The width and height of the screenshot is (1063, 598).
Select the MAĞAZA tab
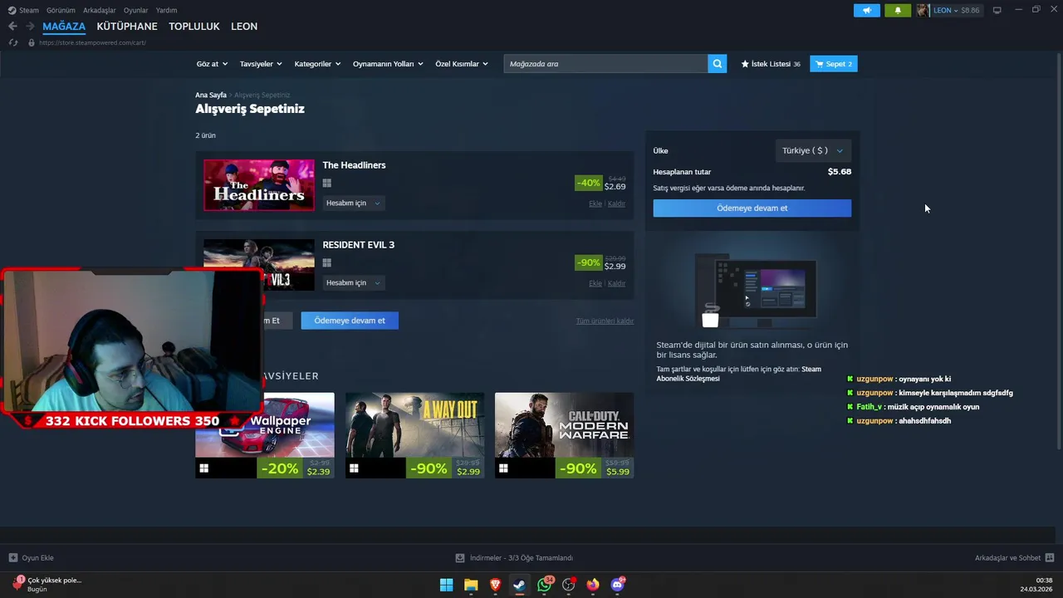(64, 27)
